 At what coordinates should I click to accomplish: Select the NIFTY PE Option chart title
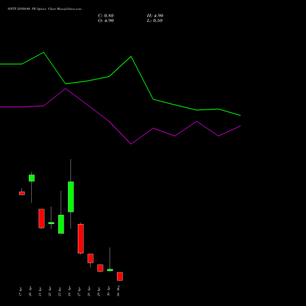point(44,9)
